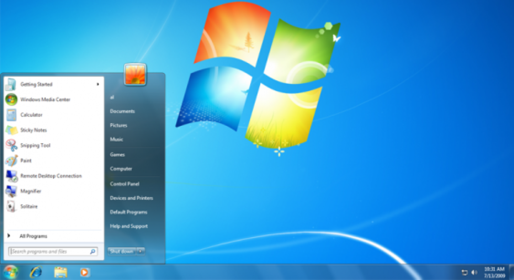
Task: Open Remote Desktop Connection icon
Action: [x=12, y=176]
